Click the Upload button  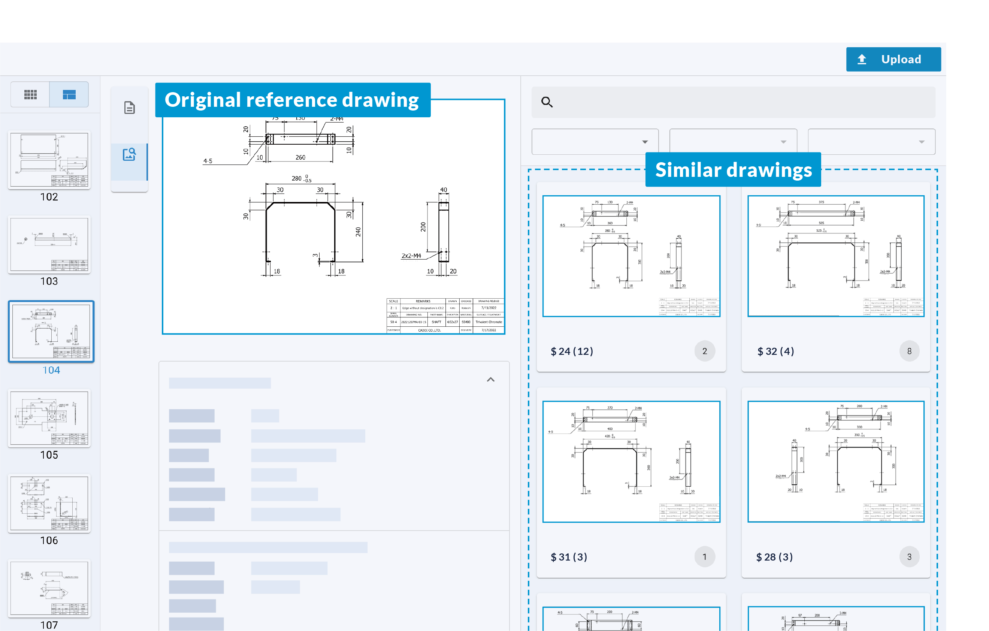click(x=893, y=59)
